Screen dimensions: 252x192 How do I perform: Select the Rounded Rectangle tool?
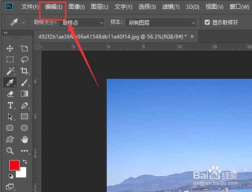coord(10,128)
